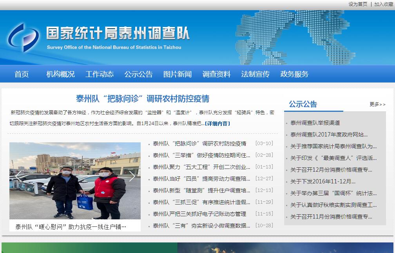
Task: Click the 加入收藏 link
Action: pyautogui.click(x=383, y=4)
